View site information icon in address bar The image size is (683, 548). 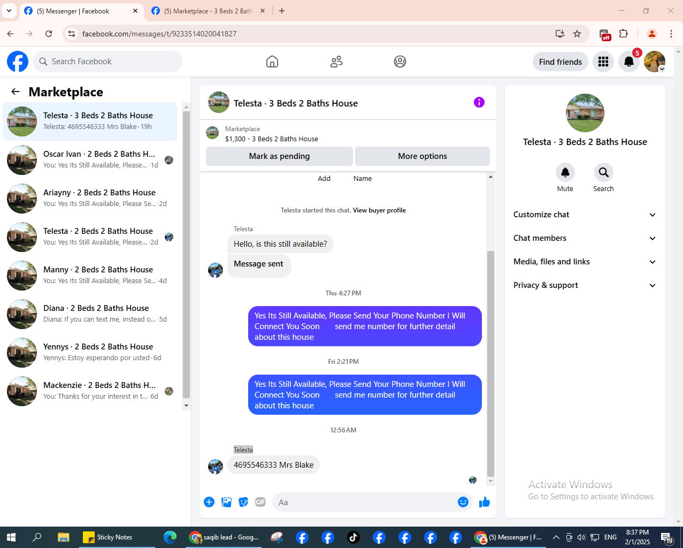click(x=71, y=34)
